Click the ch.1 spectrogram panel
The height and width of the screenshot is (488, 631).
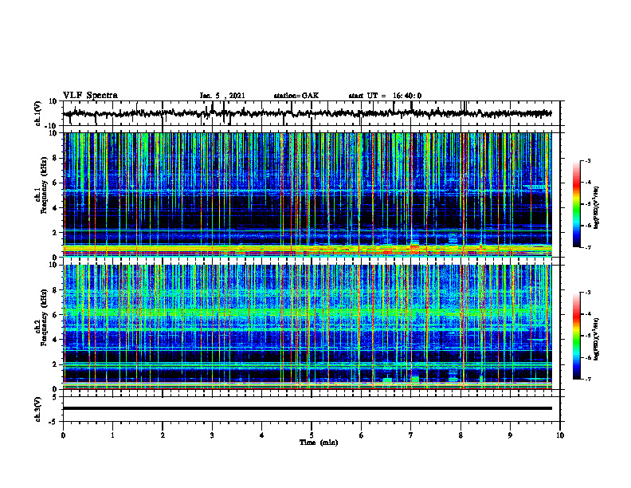(x=307, y=195)
